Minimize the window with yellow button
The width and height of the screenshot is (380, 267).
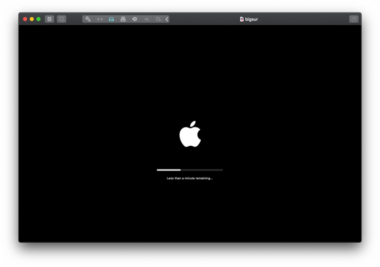tap(32, 19)
